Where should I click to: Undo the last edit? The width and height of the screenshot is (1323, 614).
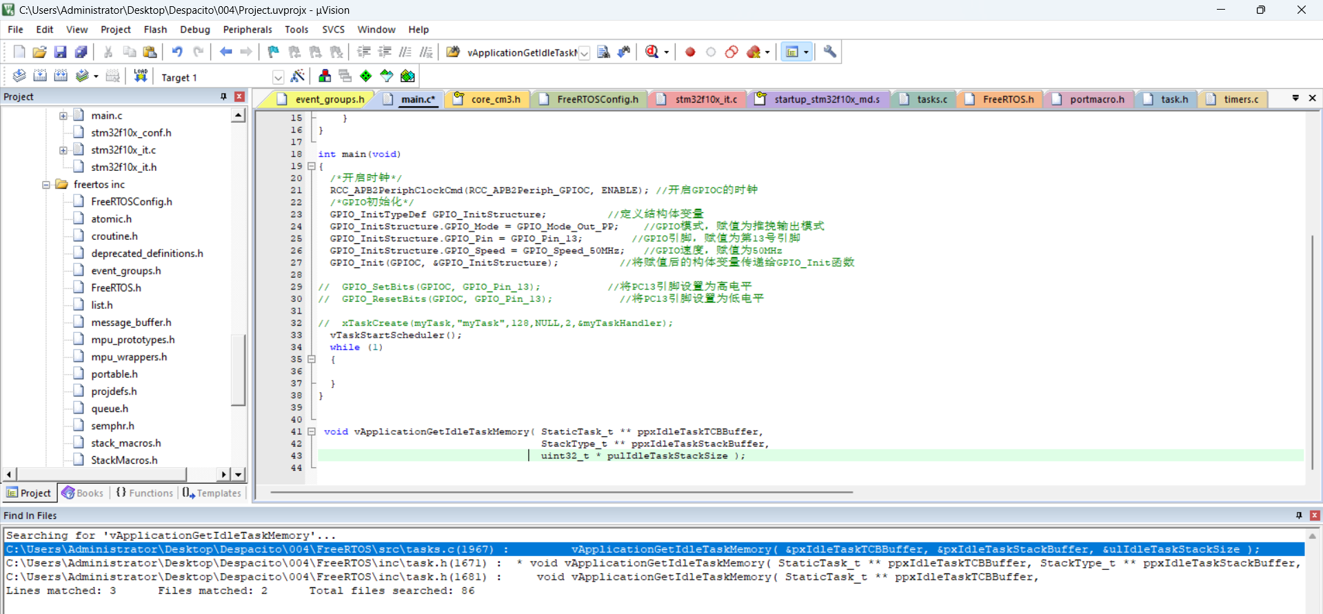click(177, 52)
